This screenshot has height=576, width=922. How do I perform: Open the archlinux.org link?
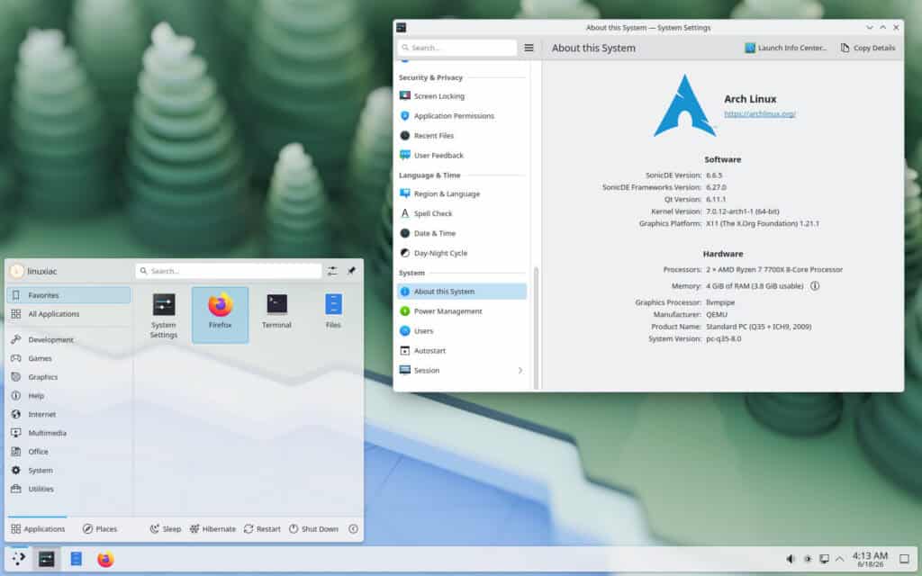(x=760, y=114)
